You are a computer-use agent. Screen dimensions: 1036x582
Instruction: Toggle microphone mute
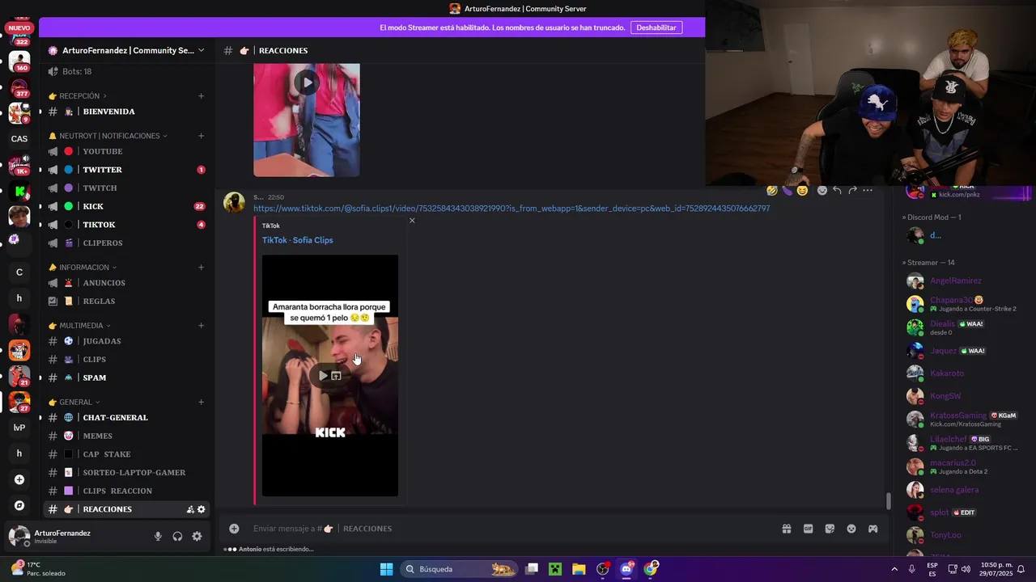[x=158, y=536]
